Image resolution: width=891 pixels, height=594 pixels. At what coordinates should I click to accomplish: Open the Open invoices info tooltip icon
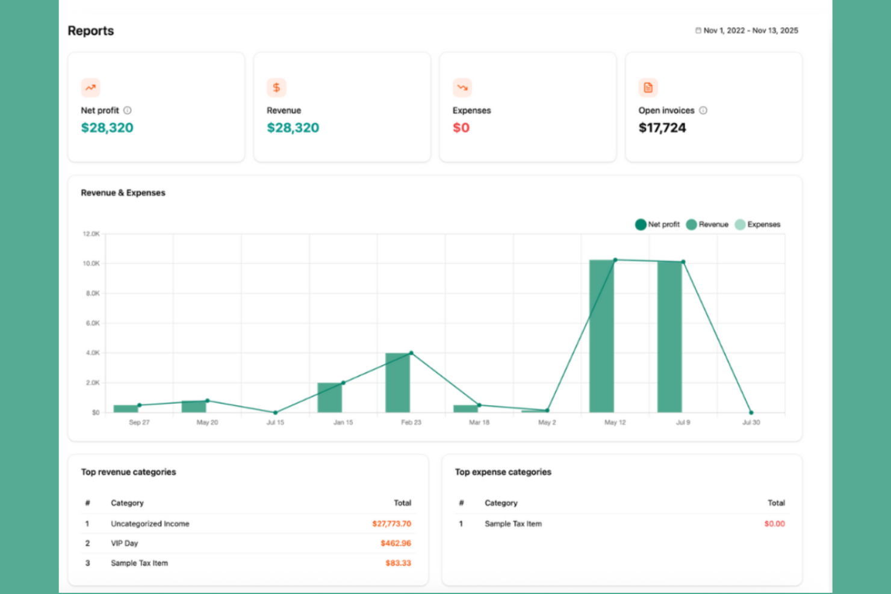coord(703,110)
